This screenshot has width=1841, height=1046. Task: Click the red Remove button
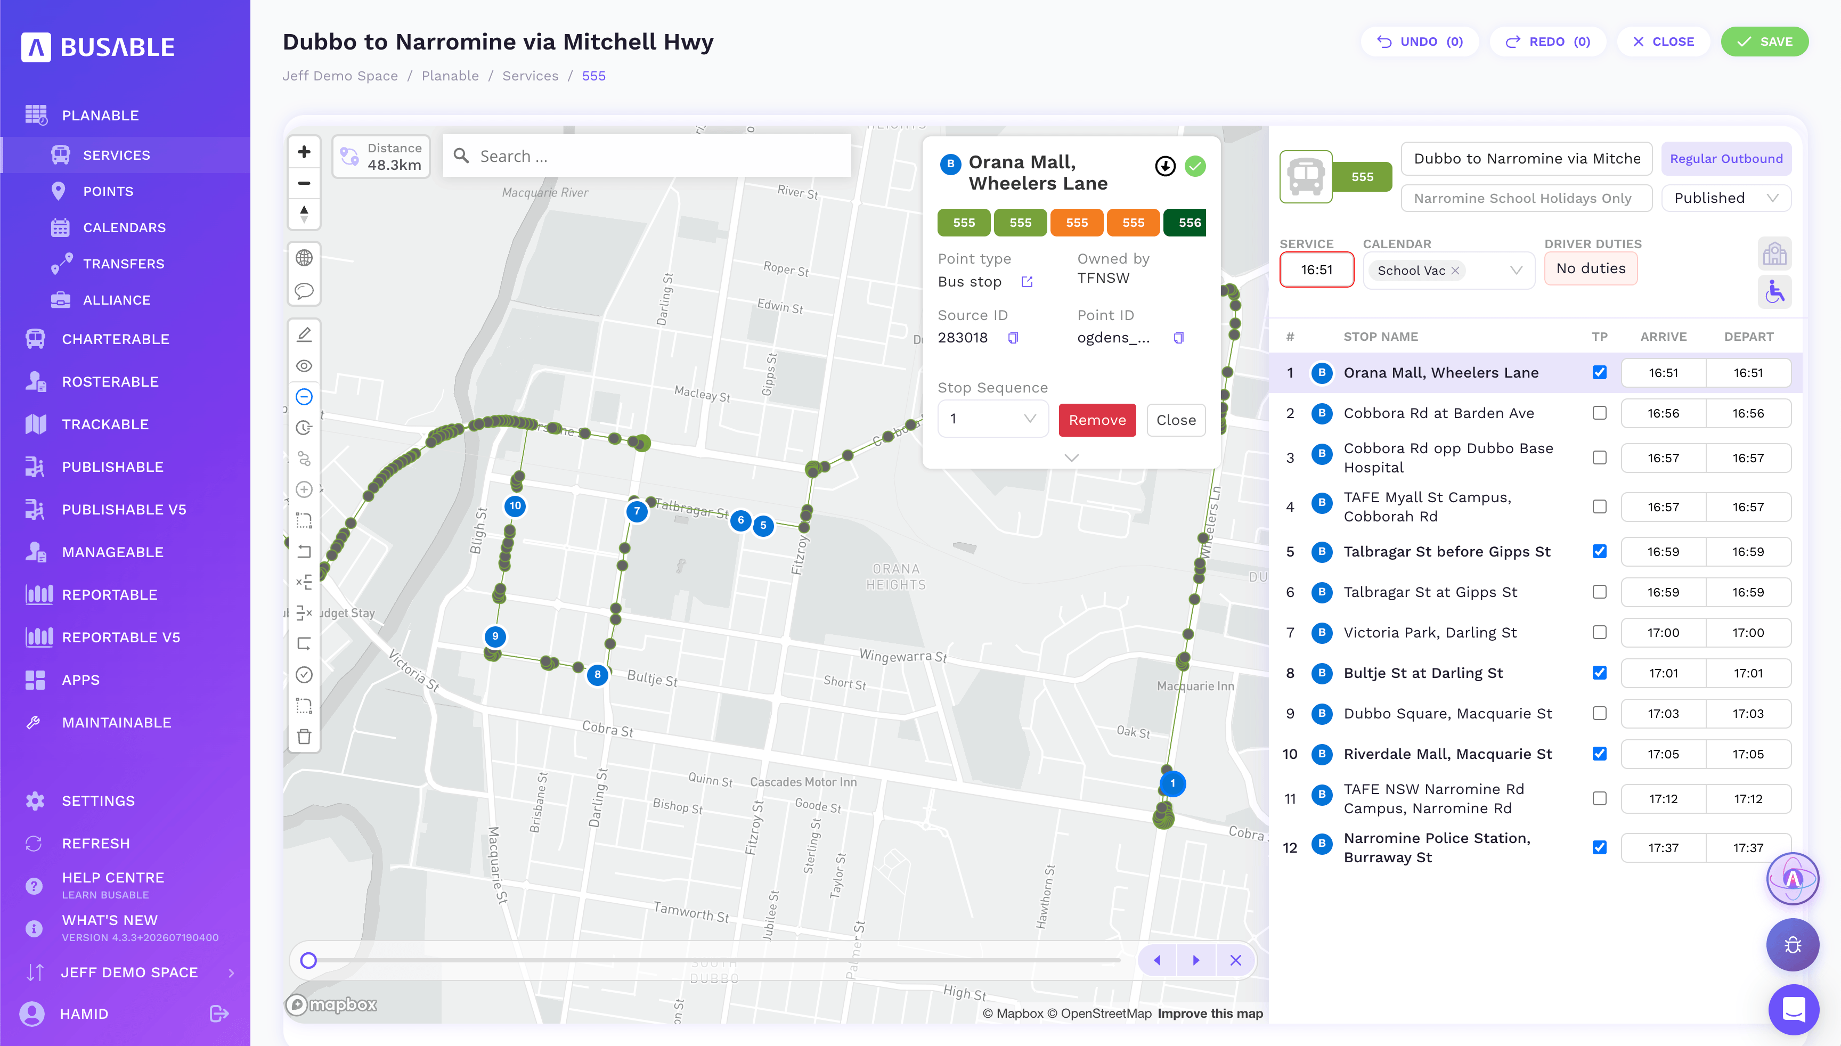click(1096, 420)
